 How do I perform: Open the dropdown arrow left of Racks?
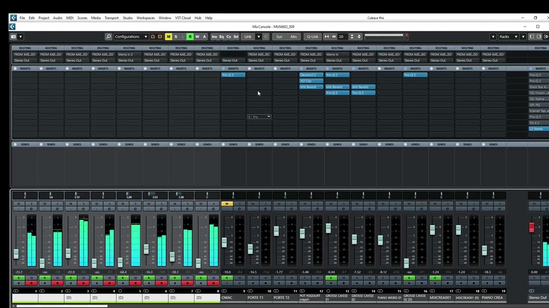coord(493,37)
